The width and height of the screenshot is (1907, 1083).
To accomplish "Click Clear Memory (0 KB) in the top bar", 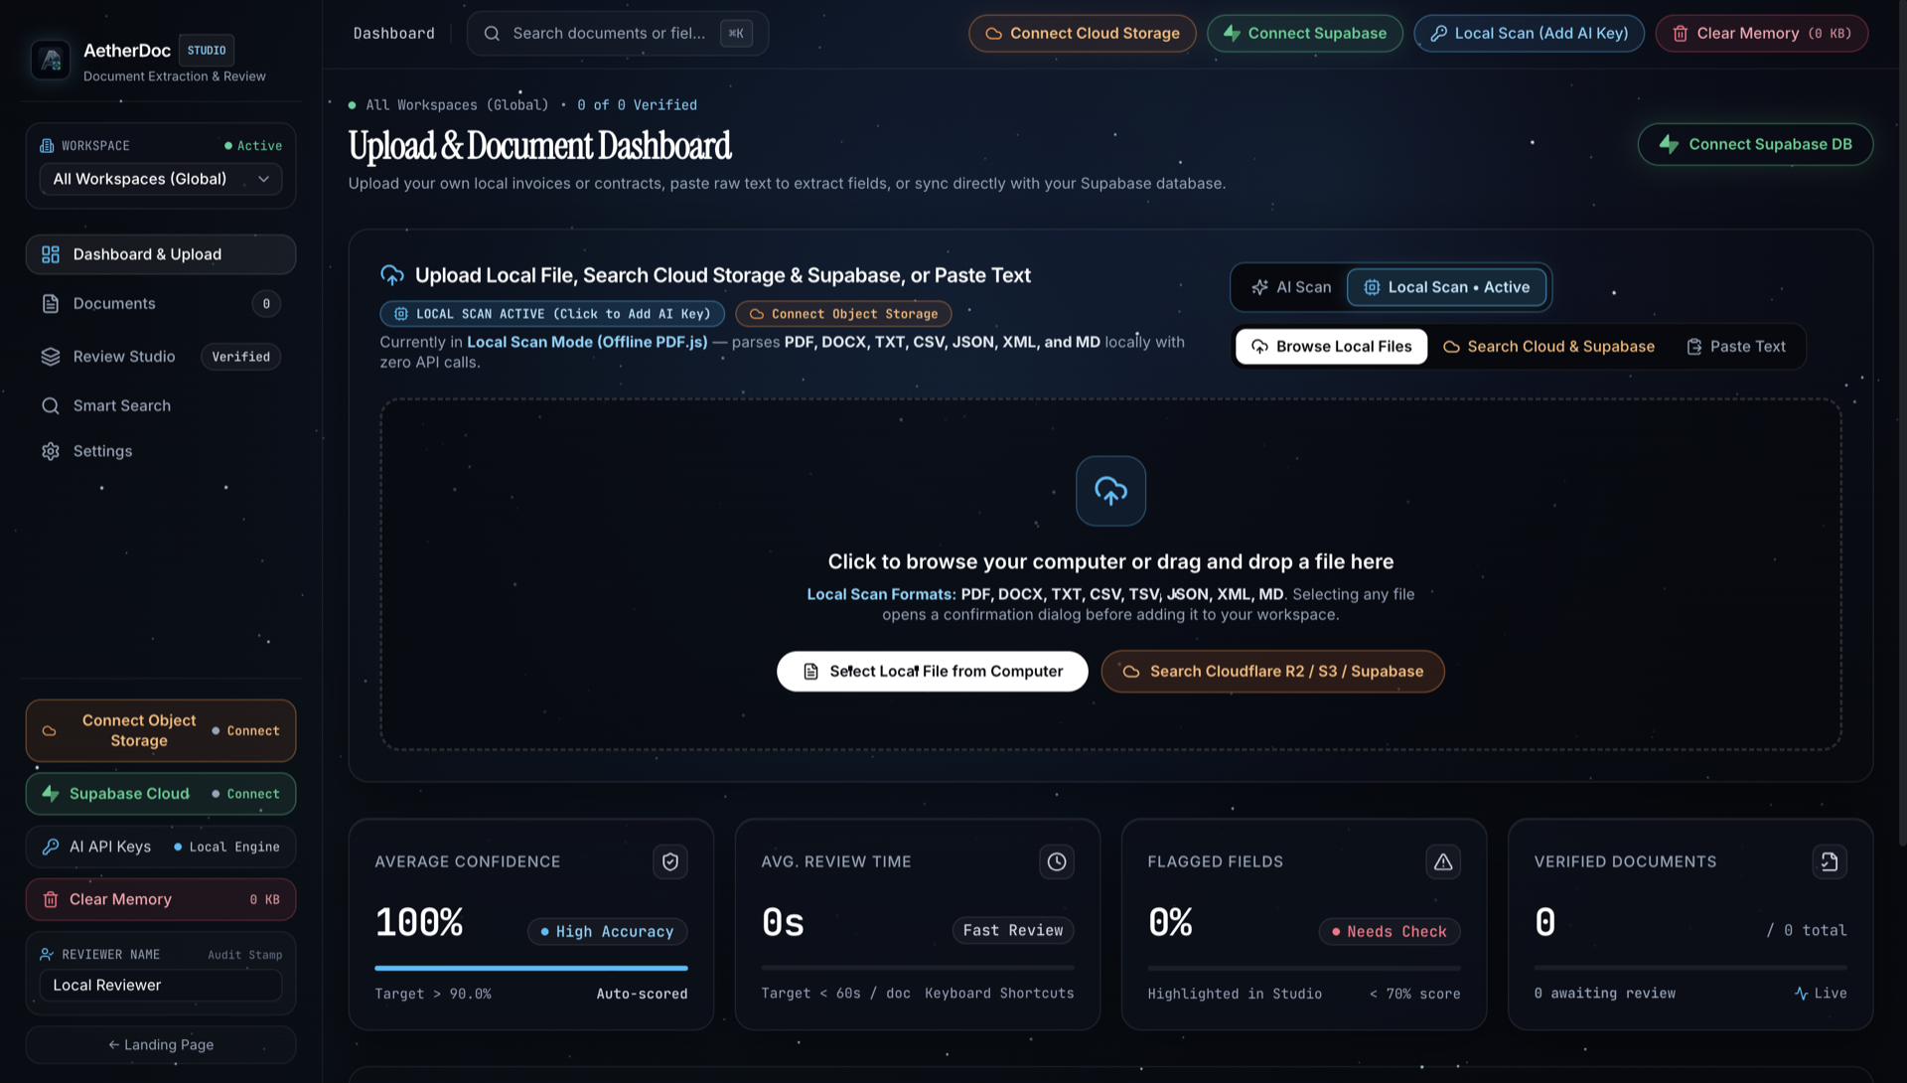I will [x=1762, y=34].
